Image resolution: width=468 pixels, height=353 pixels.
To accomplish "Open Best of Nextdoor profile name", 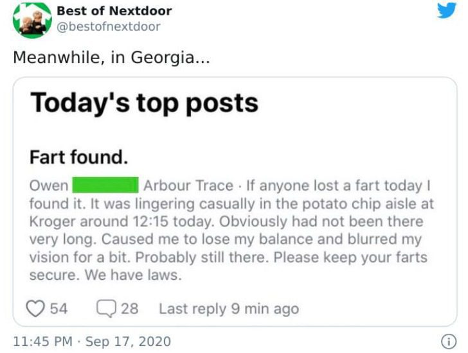I will coord(114,11).
